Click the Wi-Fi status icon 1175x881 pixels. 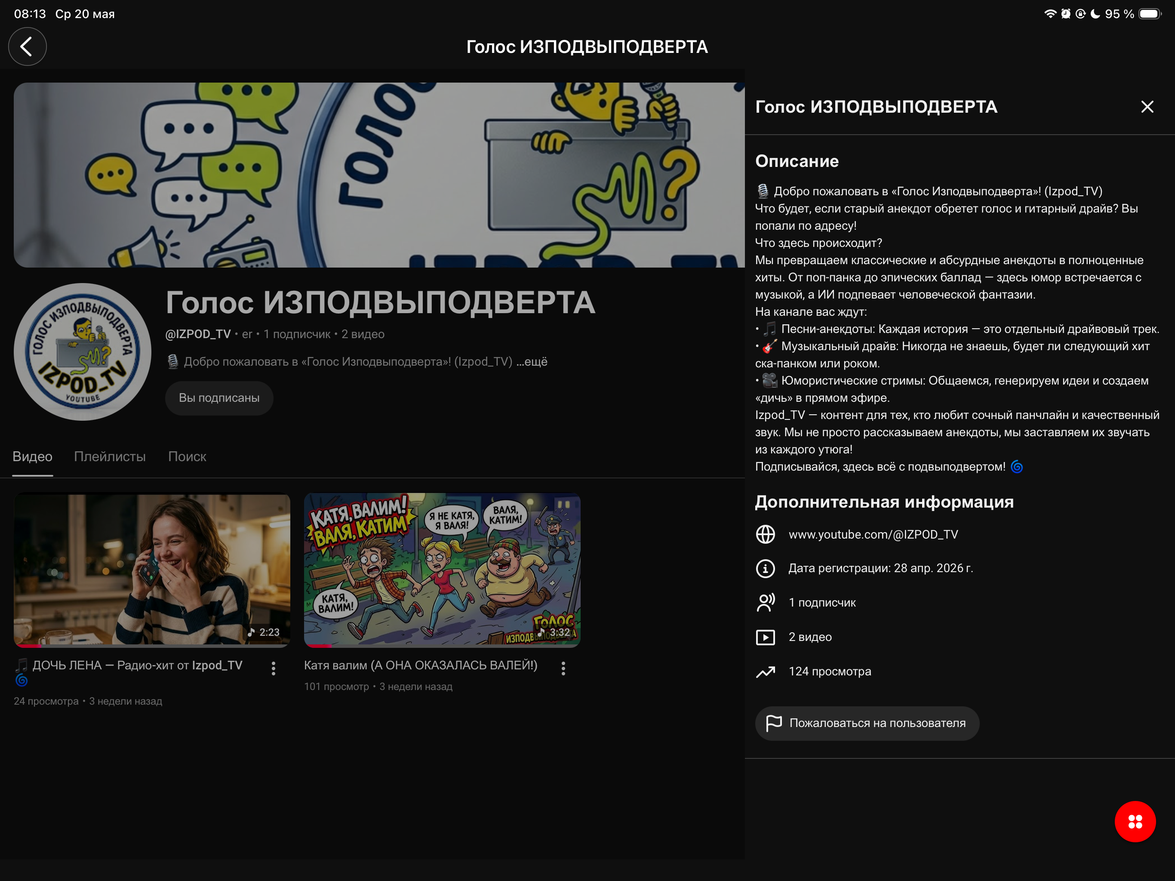click(1050, 14)
